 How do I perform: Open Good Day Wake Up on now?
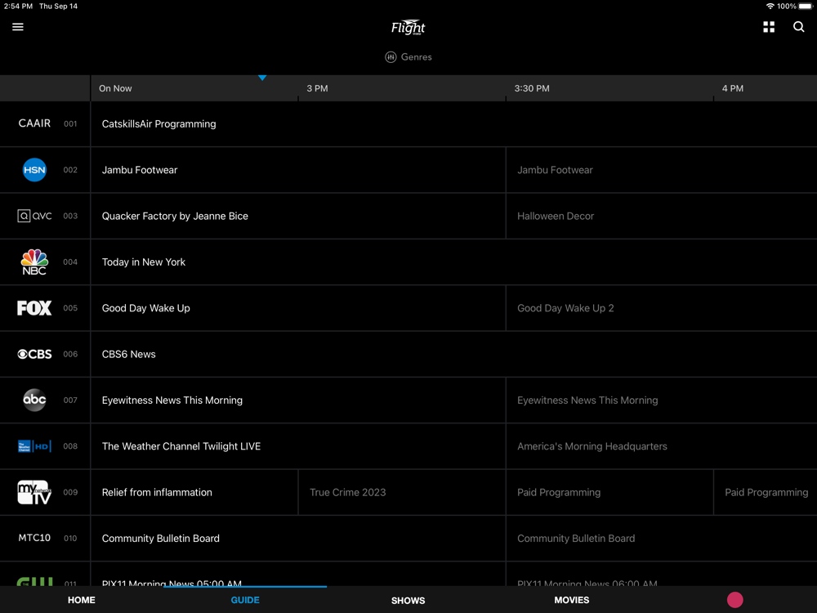[298, 308]
